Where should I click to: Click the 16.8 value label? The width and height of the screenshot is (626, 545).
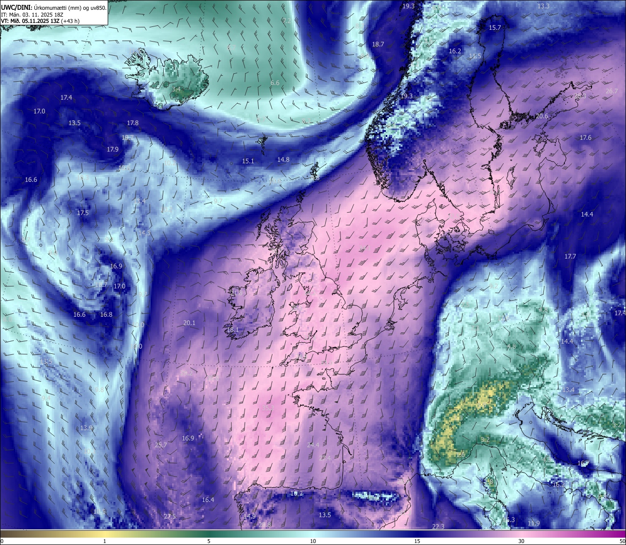click(106, 314)
